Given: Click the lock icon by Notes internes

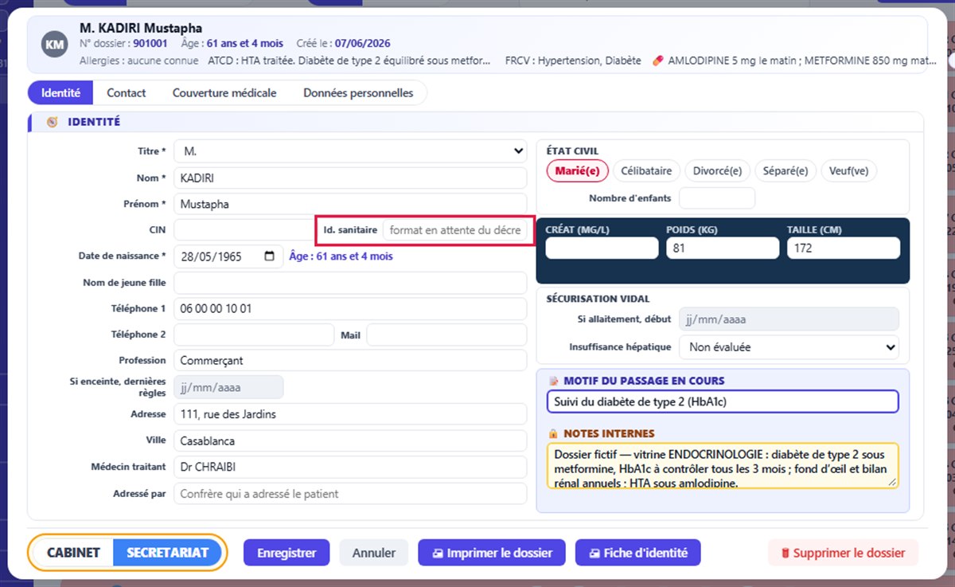Looking at the screenshot, I should point(554,433).
